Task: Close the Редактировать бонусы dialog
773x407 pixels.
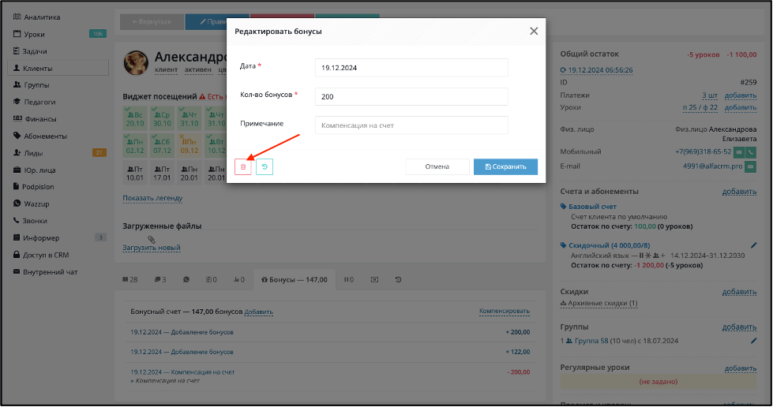Action: pos(534,31)
